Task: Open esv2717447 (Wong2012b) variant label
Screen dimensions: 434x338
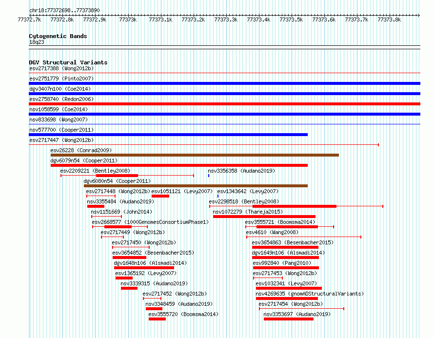Action: pyautogui.click(x=61, y=140)
